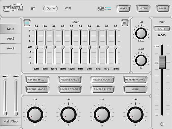172x129 pixels.
Task: Click the 0.0dB main level readout
Action: 162,35
